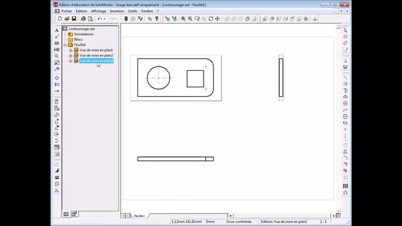This screenshot has width=402, height=226.
Task: Open the Edition menu
Action: [x=81, y=11]
